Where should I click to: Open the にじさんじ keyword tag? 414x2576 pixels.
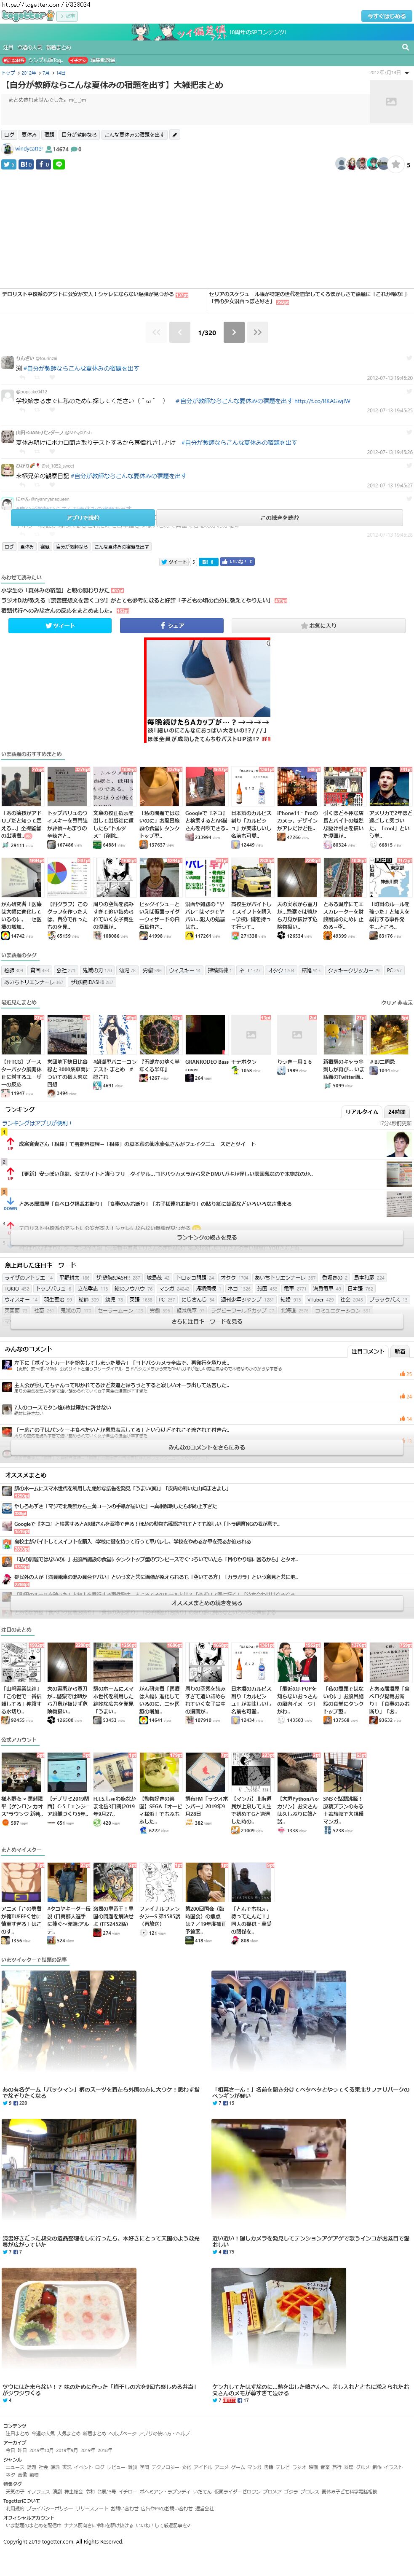(198, 1299)
